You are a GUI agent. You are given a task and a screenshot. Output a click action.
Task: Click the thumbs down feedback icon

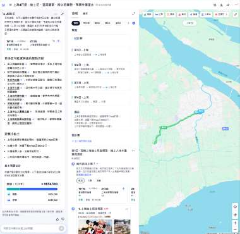click(63, 219)
